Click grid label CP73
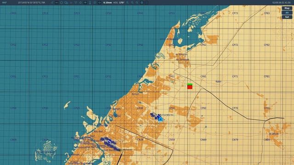Image resolution: width=294 pixels, height=165 pixels. [235, 13]
